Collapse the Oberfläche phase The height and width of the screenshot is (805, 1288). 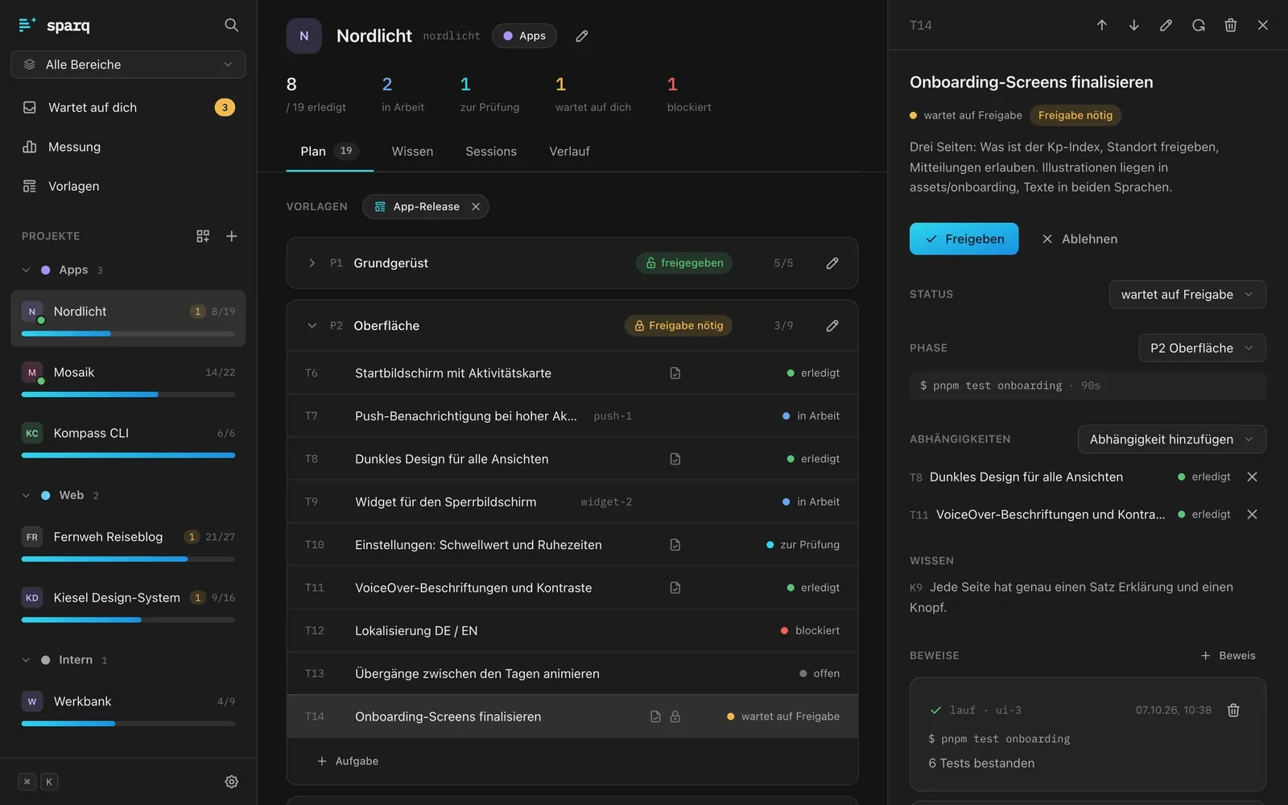click(x=312, y=325)
